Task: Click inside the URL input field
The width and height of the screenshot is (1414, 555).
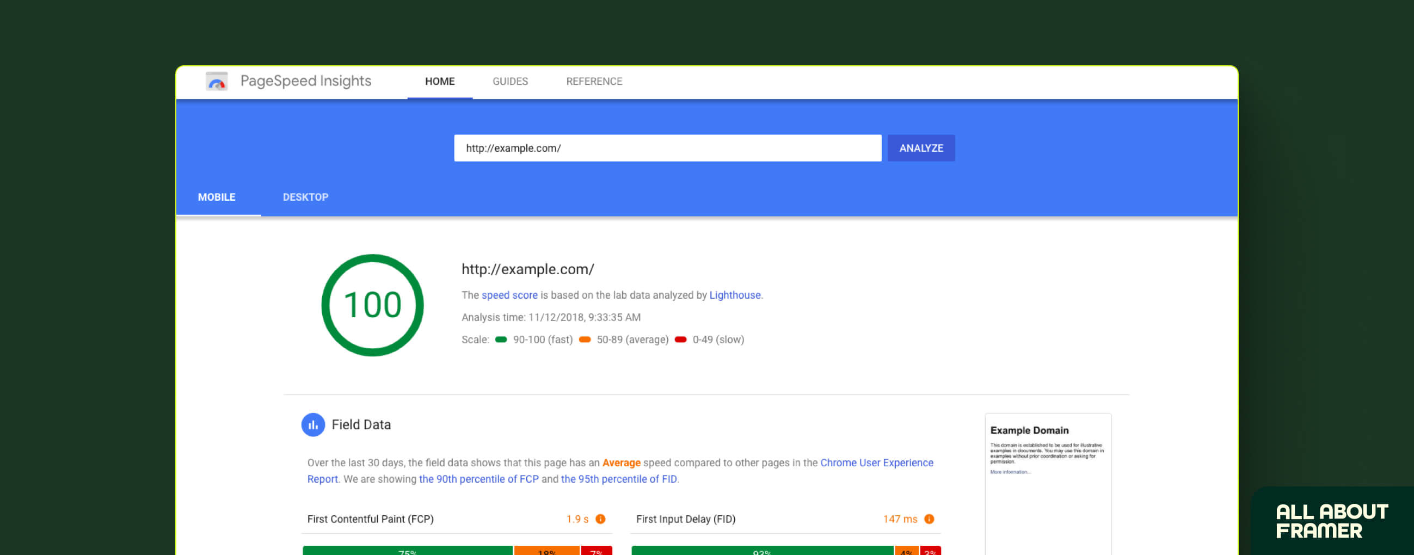Action: click(667, 147)
